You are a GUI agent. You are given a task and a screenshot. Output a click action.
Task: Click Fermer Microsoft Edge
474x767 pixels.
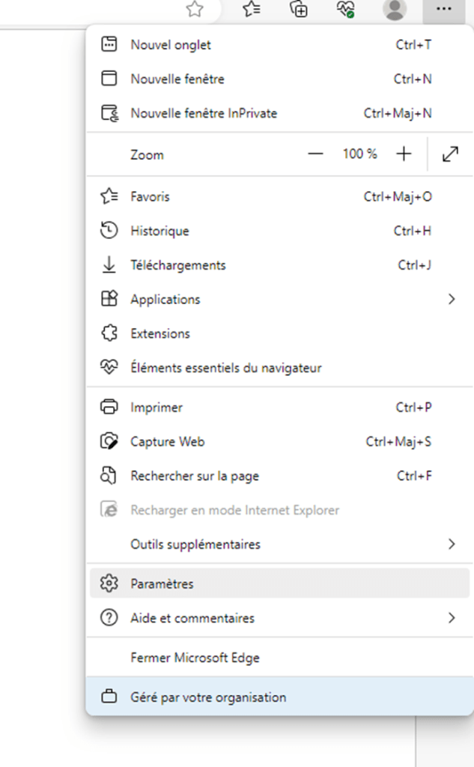click(x=195, y=658)
